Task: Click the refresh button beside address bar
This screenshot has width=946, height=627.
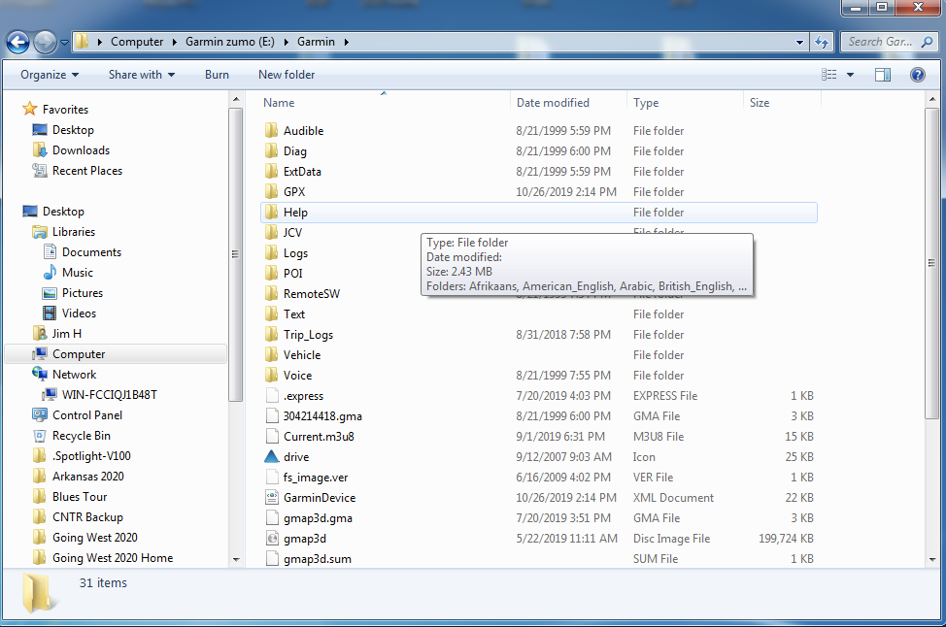Action: click(x=822, y=42)
